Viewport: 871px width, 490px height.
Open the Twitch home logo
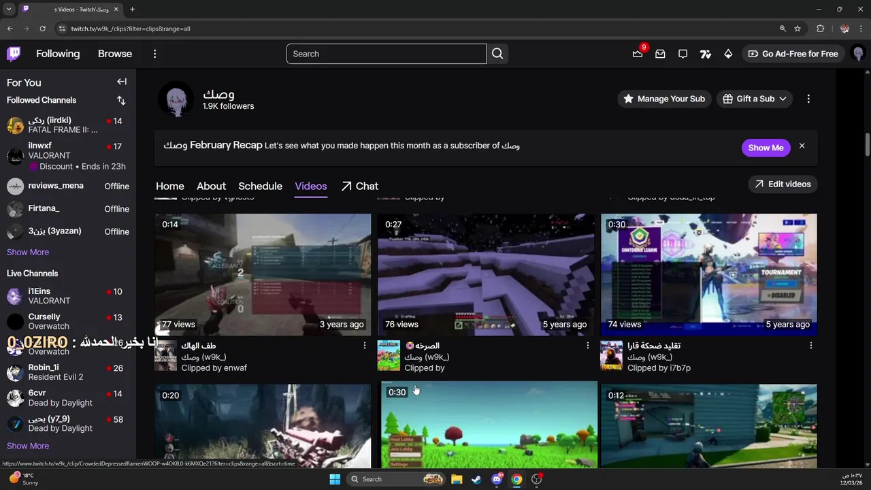(14, 54)
